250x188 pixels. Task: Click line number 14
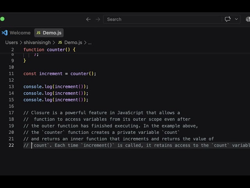point(11,93)
